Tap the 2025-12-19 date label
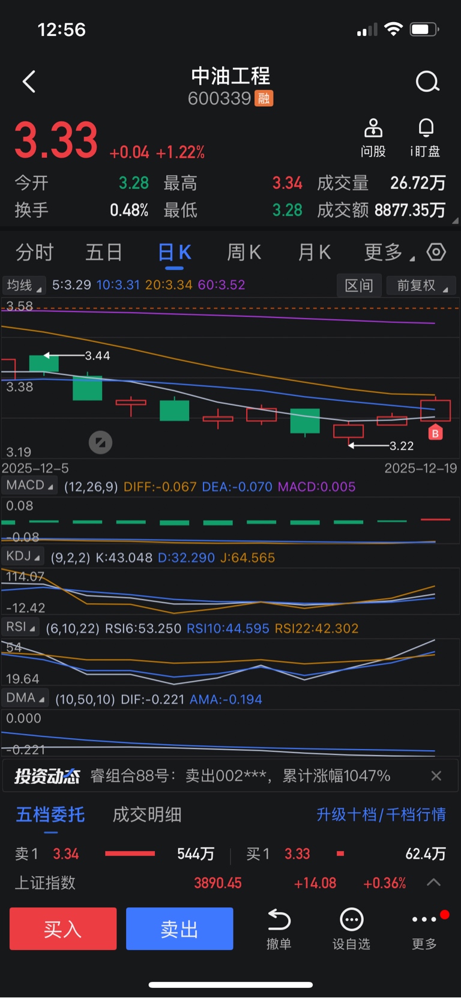The height and width of the screenshot is (998, 461). pos(421,468)
